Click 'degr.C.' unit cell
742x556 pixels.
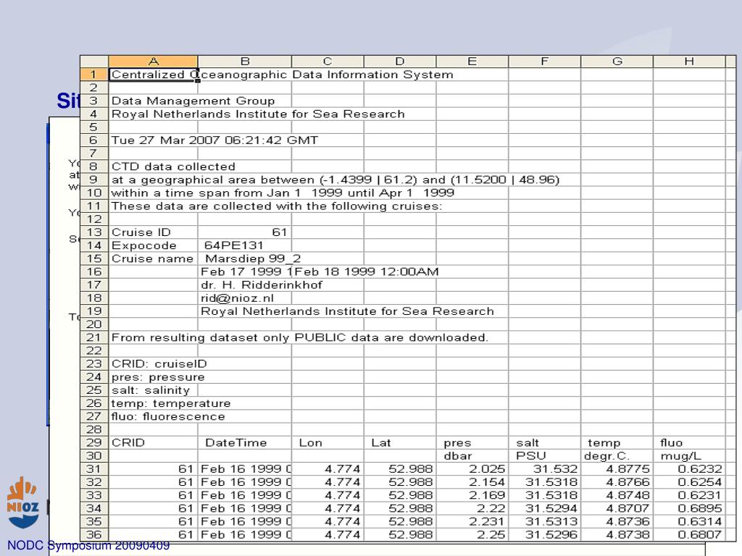coord(606,457)
